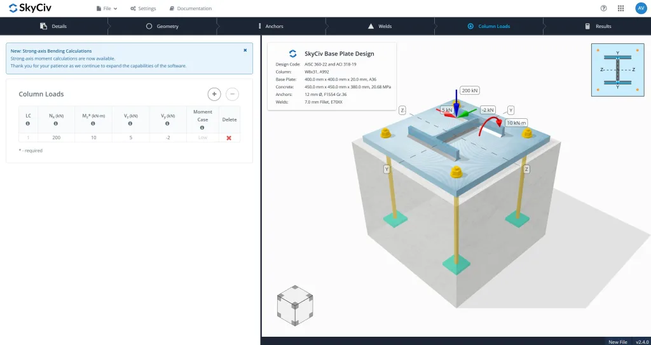
Task: Click the info icon under Nx (kN)
Action: 56,124
